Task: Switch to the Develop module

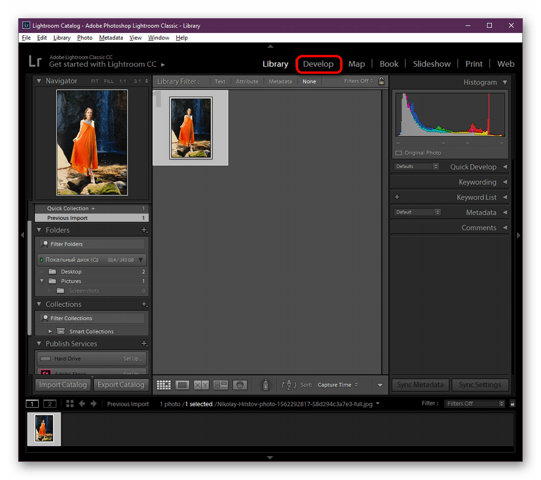Action: (x=319, y=64)
